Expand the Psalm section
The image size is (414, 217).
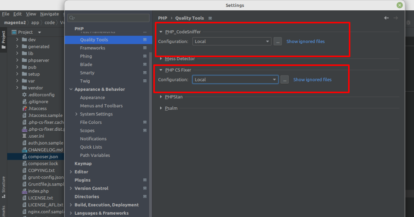[x=161, y=108]
